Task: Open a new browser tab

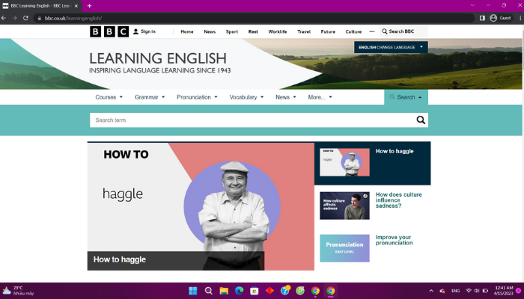Action: tap(89, 6)
